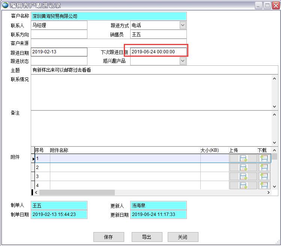This screenshot has width=281, height=246.
Task: Open the 跟进方式 dropdown showing 电话
Action: point(183,25)
